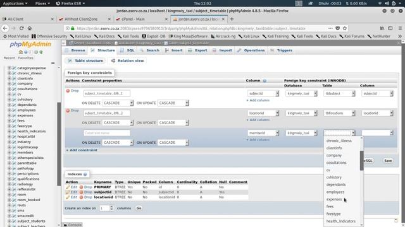
Task: Open Kali Docs bookmark
Action: tap(104, 37)
